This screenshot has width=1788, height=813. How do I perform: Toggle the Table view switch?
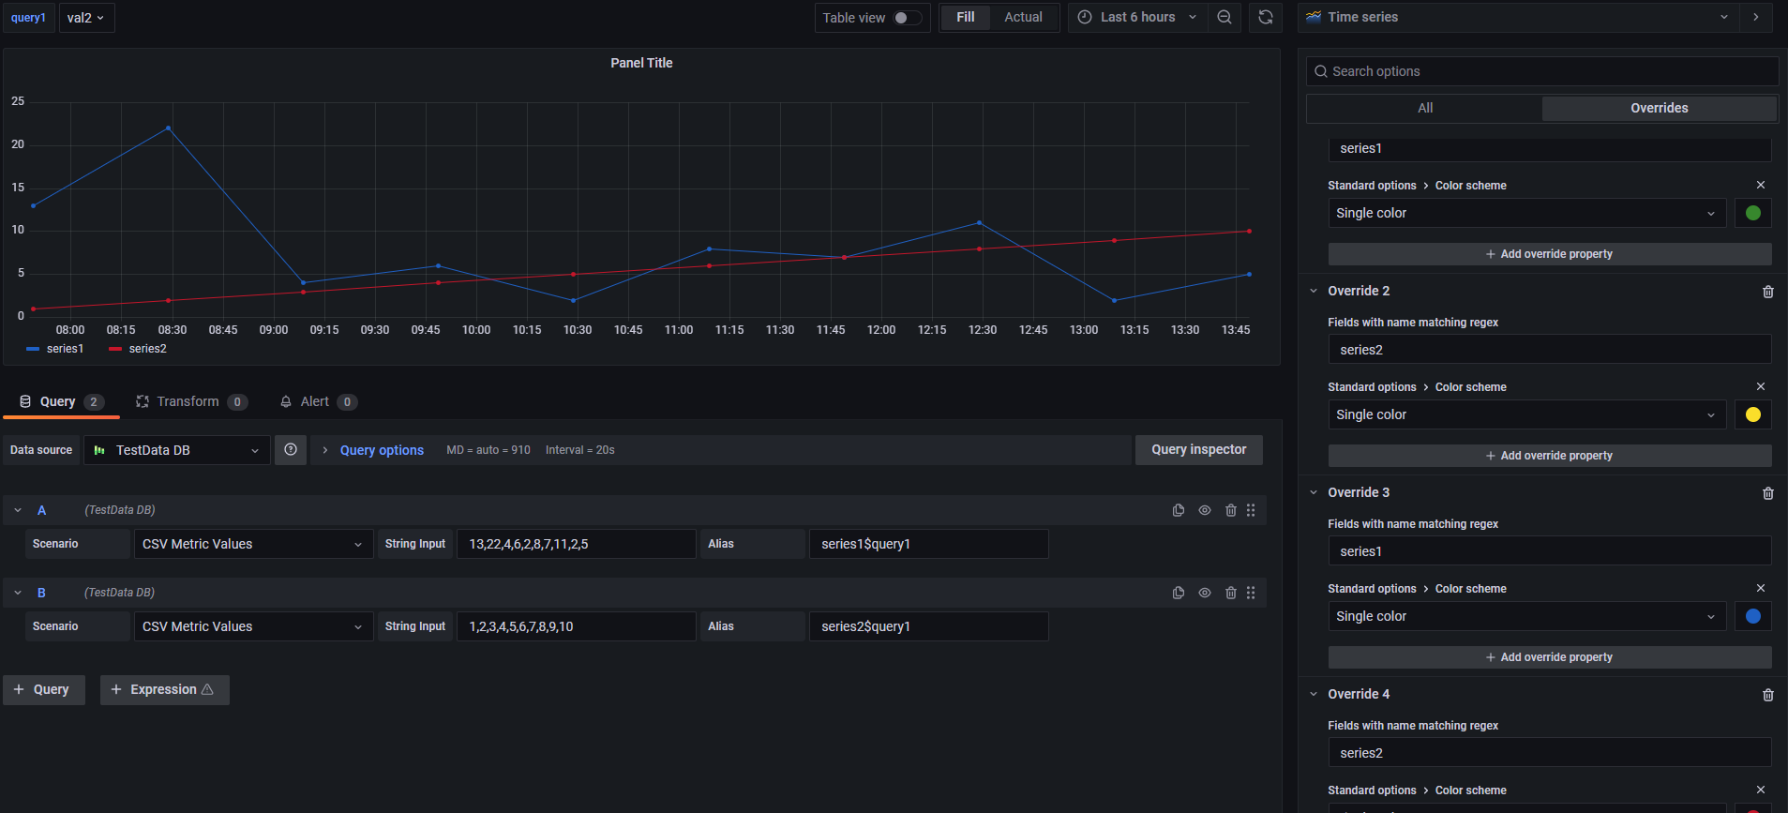tap(906, 18)
